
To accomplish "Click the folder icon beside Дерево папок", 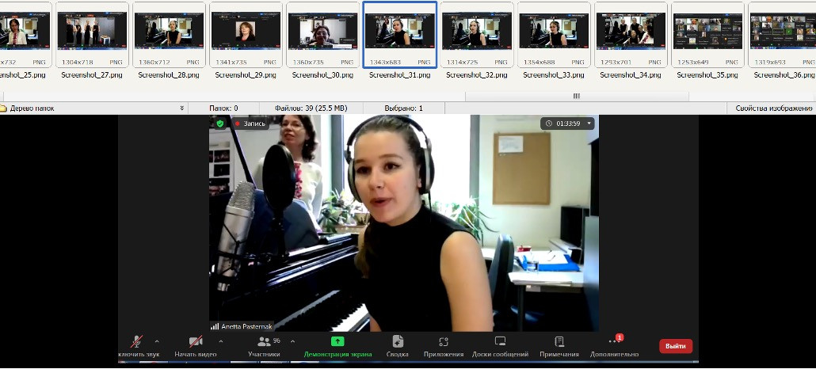I will click(x=3, y=108).
